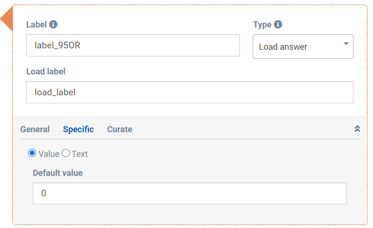
Task: Click the 'Value' radio option label
Action: point(49,154)
